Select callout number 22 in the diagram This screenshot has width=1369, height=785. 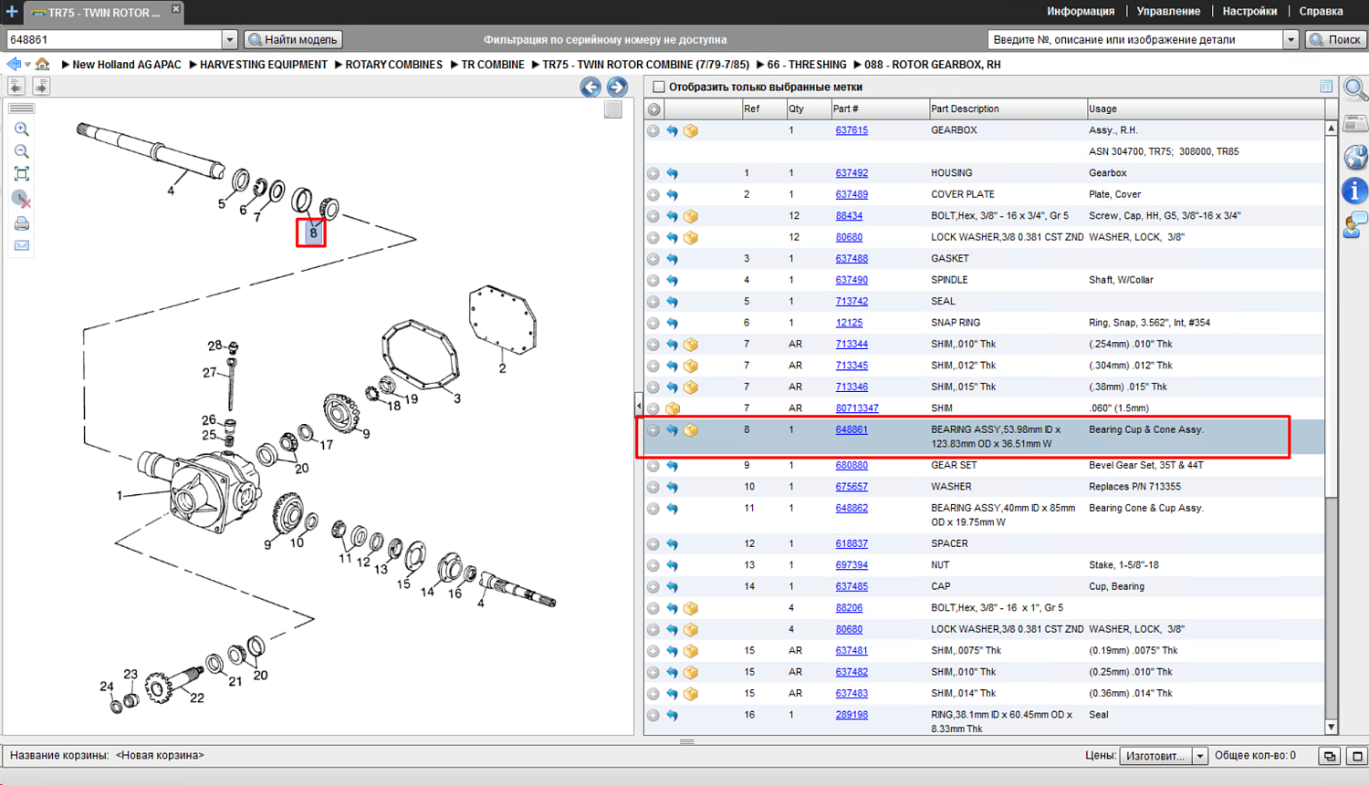coord(197,698)
